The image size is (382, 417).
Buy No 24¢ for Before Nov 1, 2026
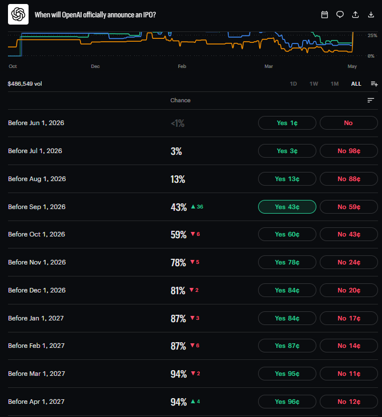point(348,262)
